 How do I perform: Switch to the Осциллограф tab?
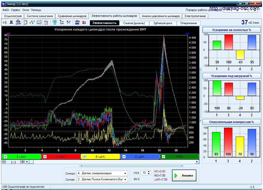[13, 16]
